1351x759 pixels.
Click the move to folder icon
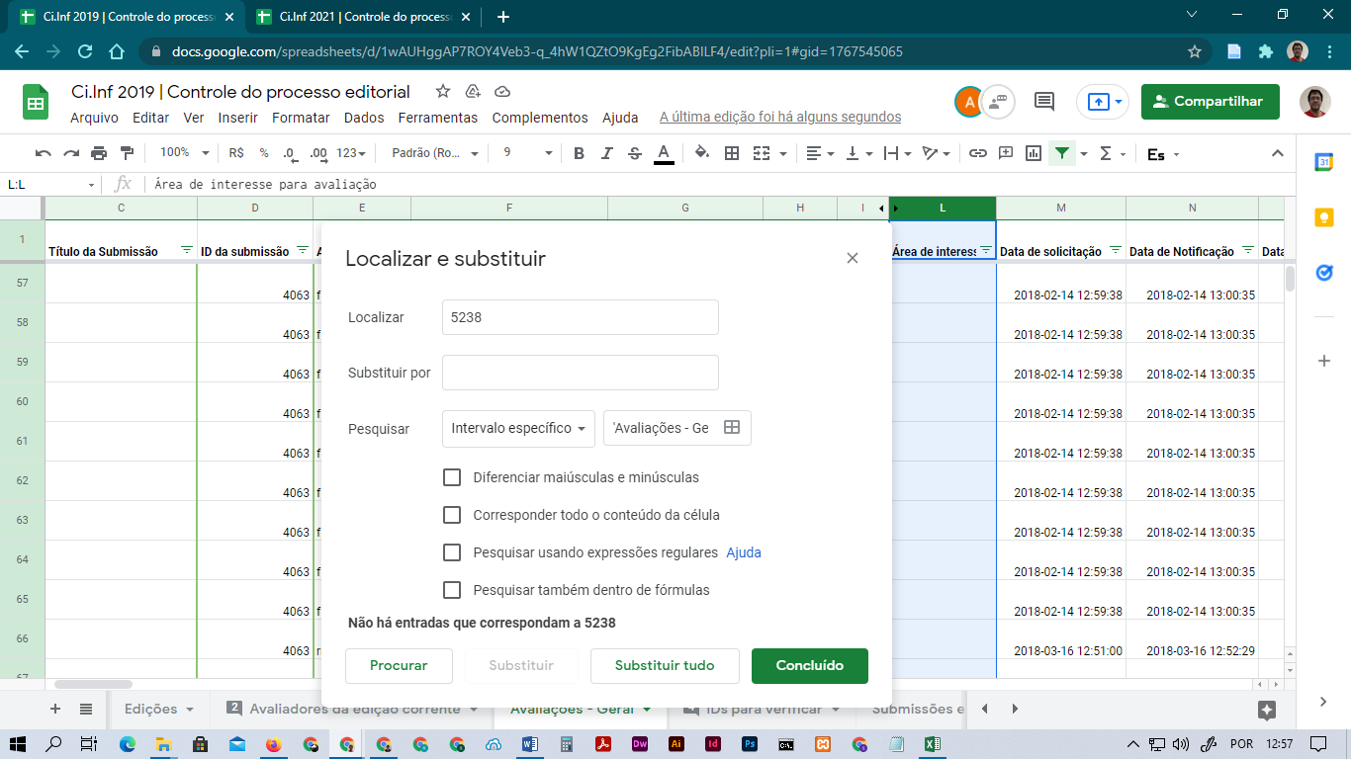tap(473, 91)
